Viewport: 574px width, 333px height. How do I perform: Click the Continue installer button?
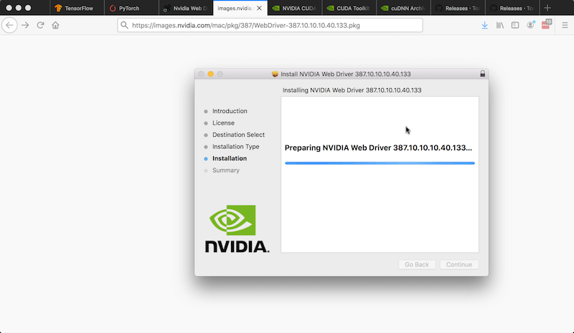tap(459, 265)
